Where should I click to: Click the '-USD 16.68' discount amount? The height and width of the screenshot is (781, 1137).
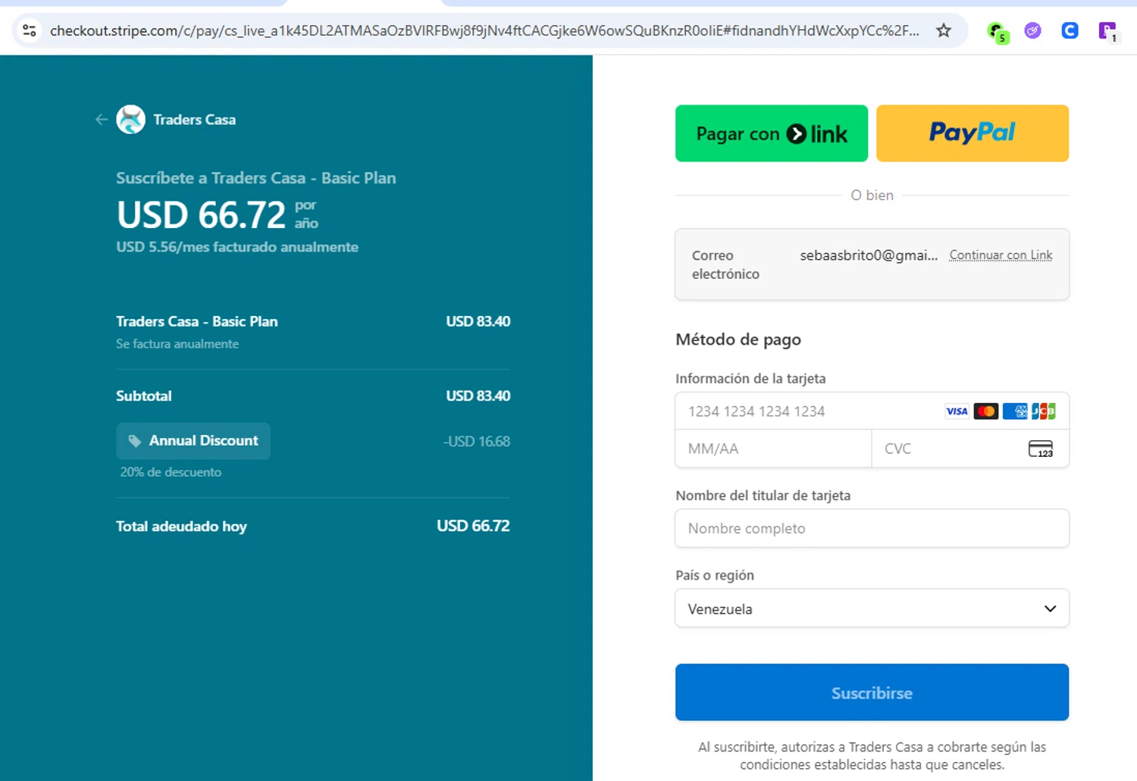(x=477, y=441)
